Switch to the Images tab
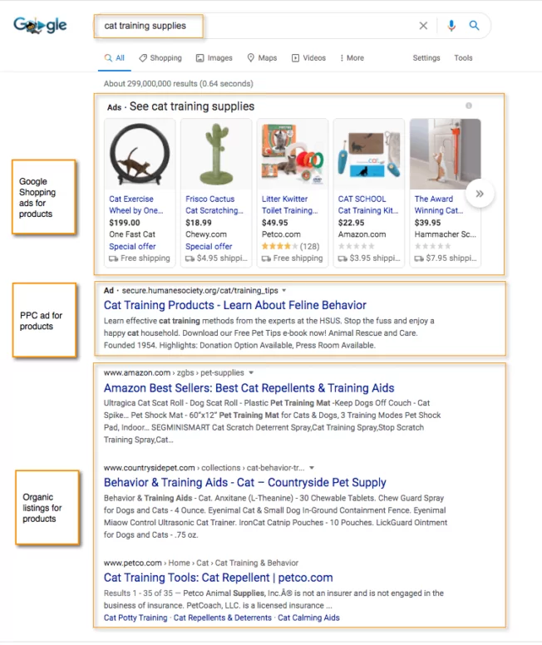Screen dimensions: 542x645 214,58
